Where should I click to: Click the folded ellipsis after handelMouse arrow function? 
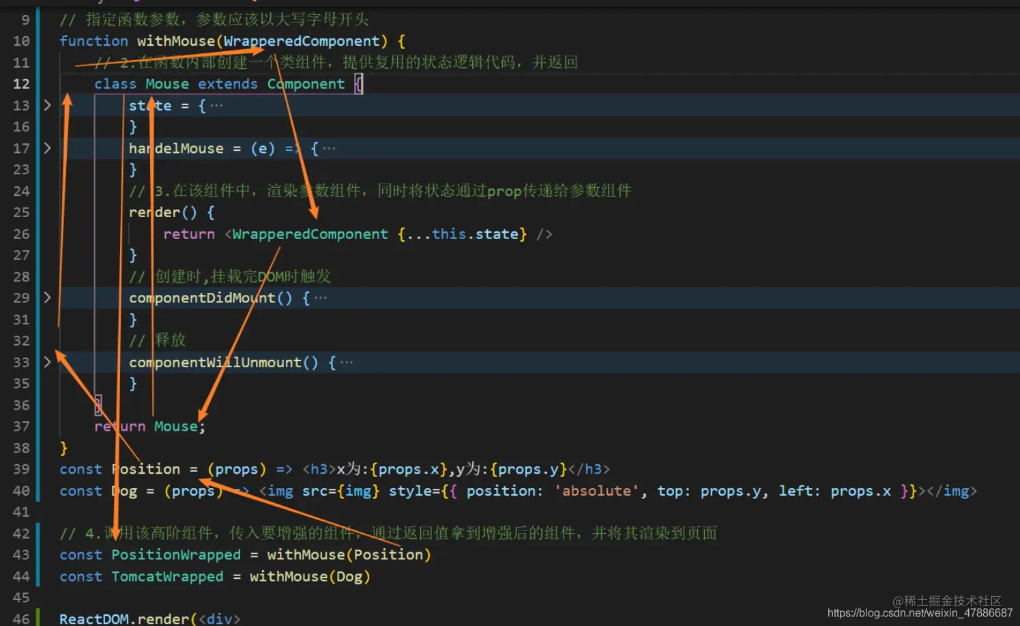coord(329,148)
